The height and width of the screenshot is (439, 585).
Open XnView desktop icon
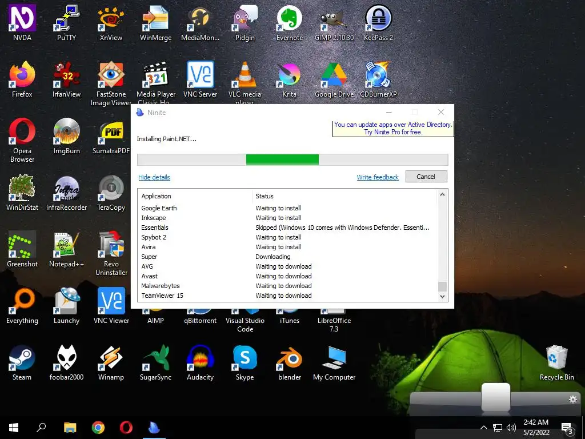coord(111,22)
